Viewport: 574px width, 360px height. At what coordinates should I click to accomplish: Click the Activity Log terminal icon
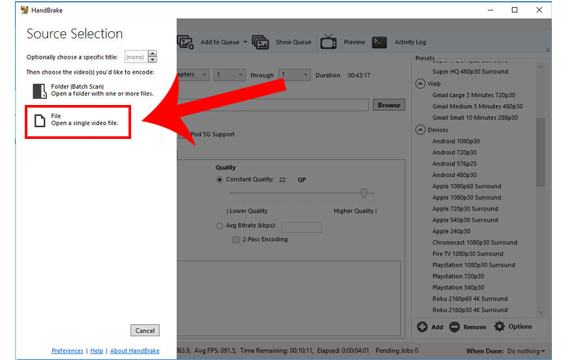point(379,42)
